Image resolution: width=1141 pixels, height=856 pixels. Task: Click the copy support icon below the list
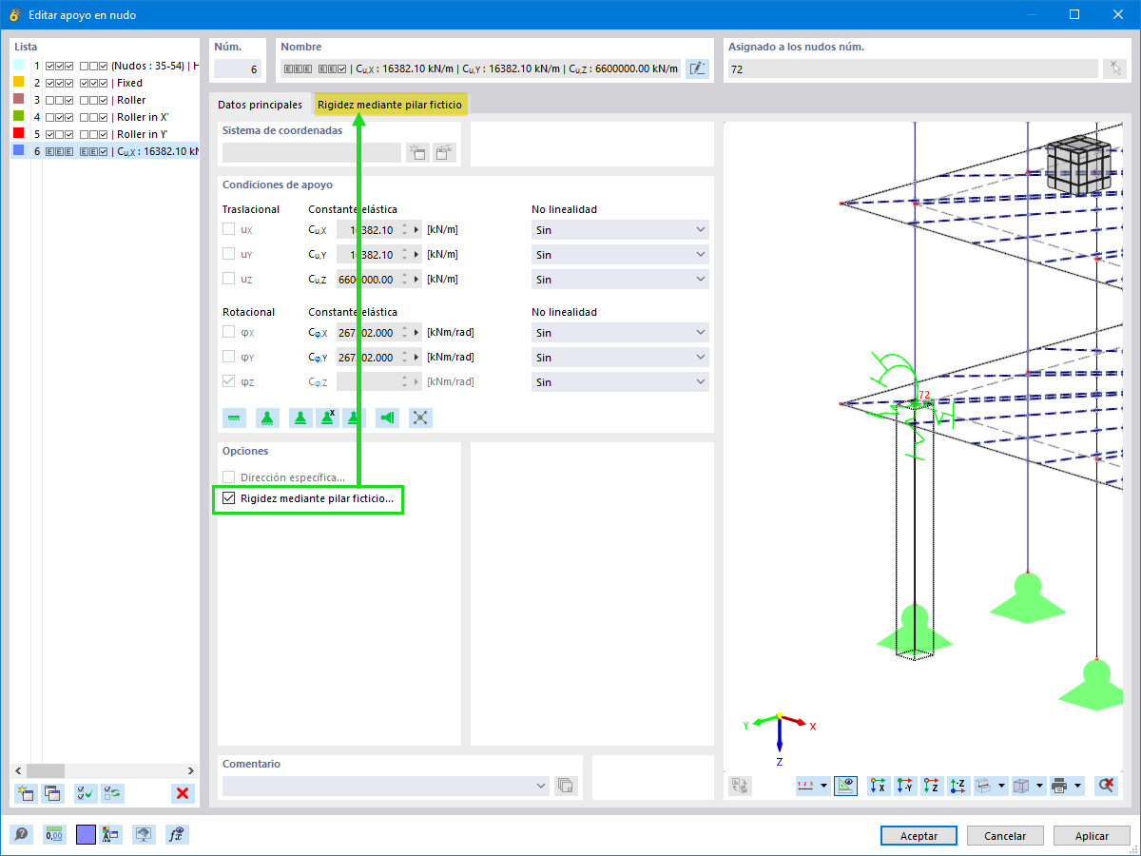[52, 793]
